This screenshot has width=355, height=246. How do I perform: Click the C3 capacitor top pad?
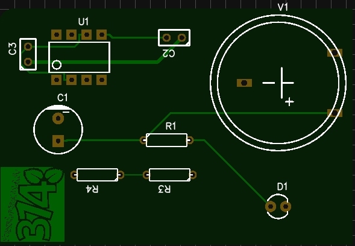point(28,46)
